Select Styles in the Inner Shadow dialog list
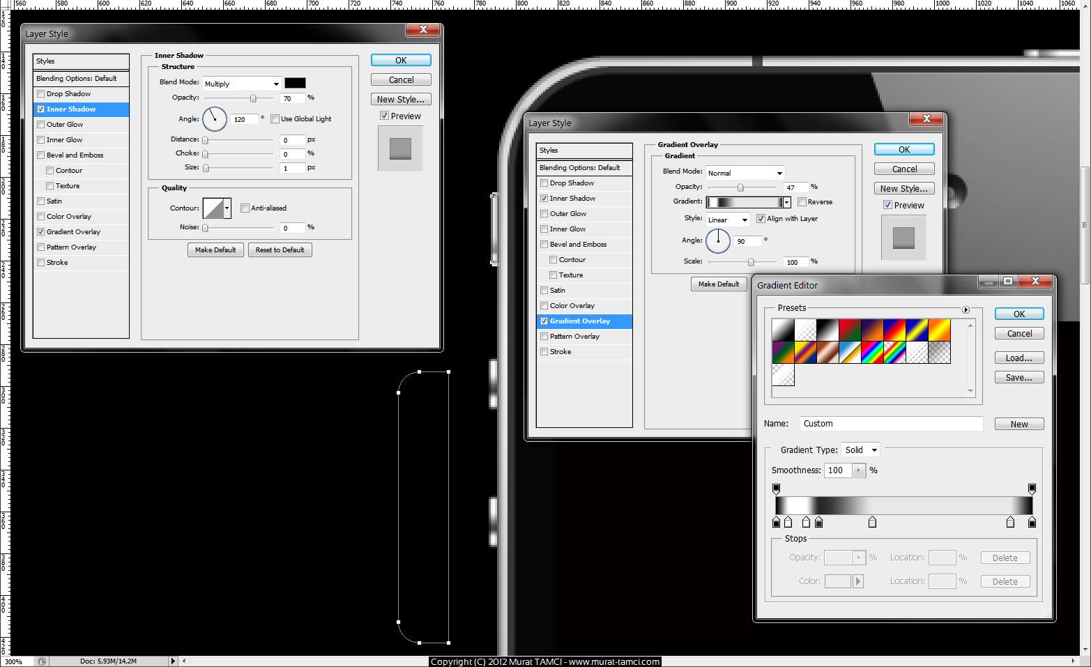 click(81, 61)
